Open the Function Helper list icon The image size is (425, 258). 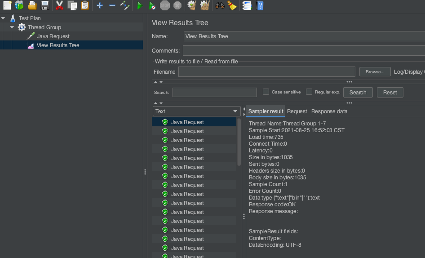(x=247, y=5)
